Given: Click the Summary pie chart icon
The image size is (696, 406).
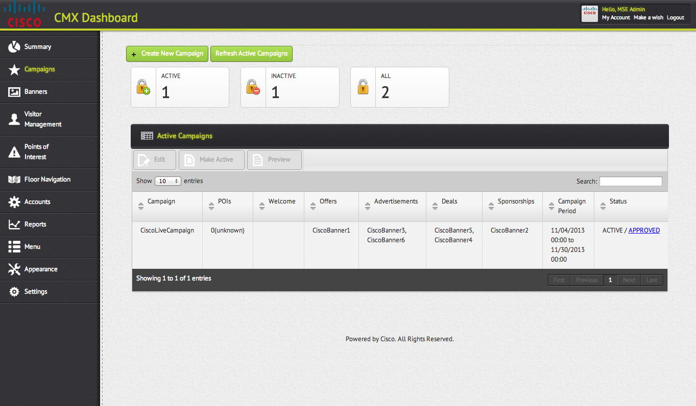Looking at the screenshot, I should click(x=14, y=47).
